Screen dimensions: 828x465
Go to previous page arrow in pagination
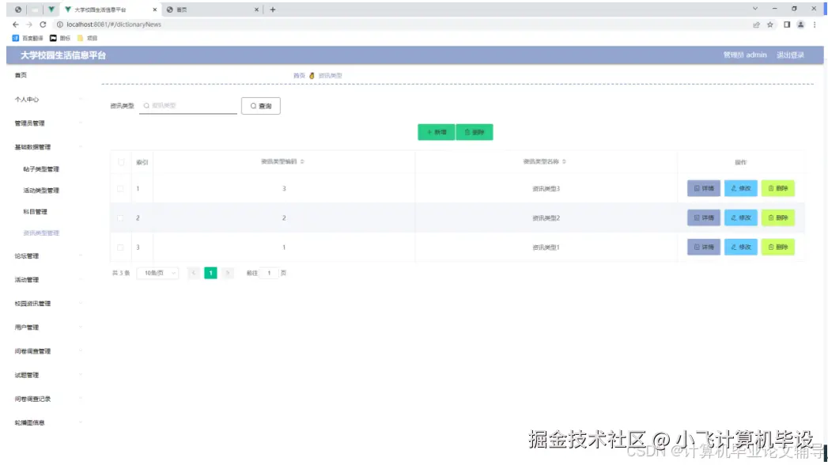click(194, 273)
